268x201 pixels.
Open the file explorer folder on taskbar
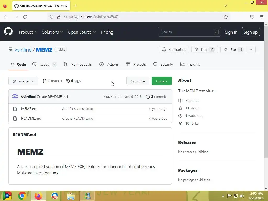click(71, 196)
